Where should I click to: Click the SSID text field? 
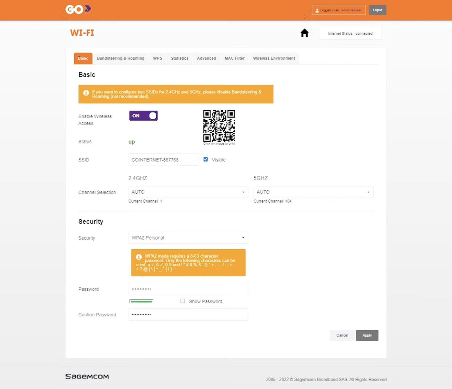coord(163,160)
